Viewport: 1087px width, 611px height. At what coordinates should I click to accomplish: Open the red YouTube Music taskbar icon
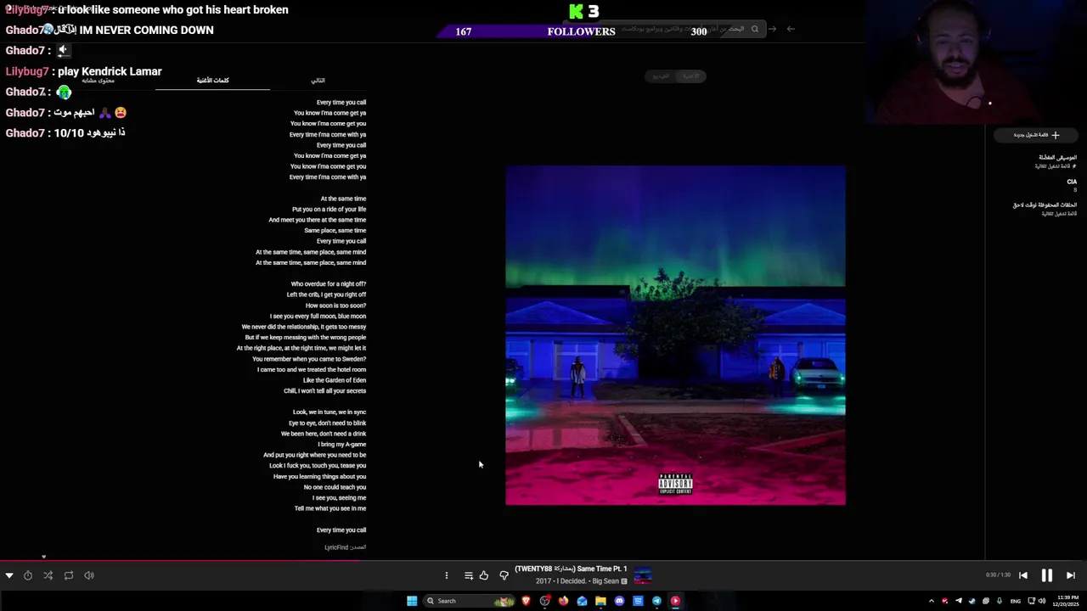(x=675, y=601)
